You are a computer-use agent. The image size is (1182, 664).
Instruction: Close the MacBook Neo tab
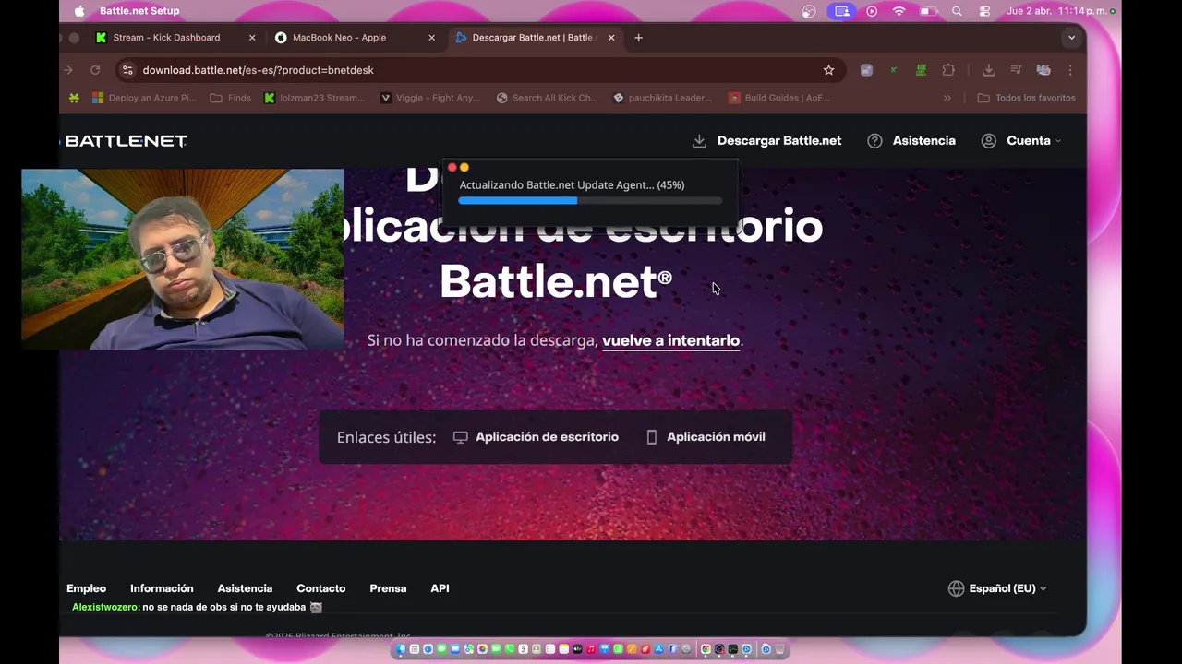(431, 38)
